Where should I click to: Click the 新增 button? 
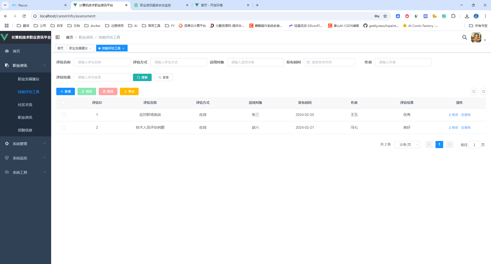click(65, 91)
